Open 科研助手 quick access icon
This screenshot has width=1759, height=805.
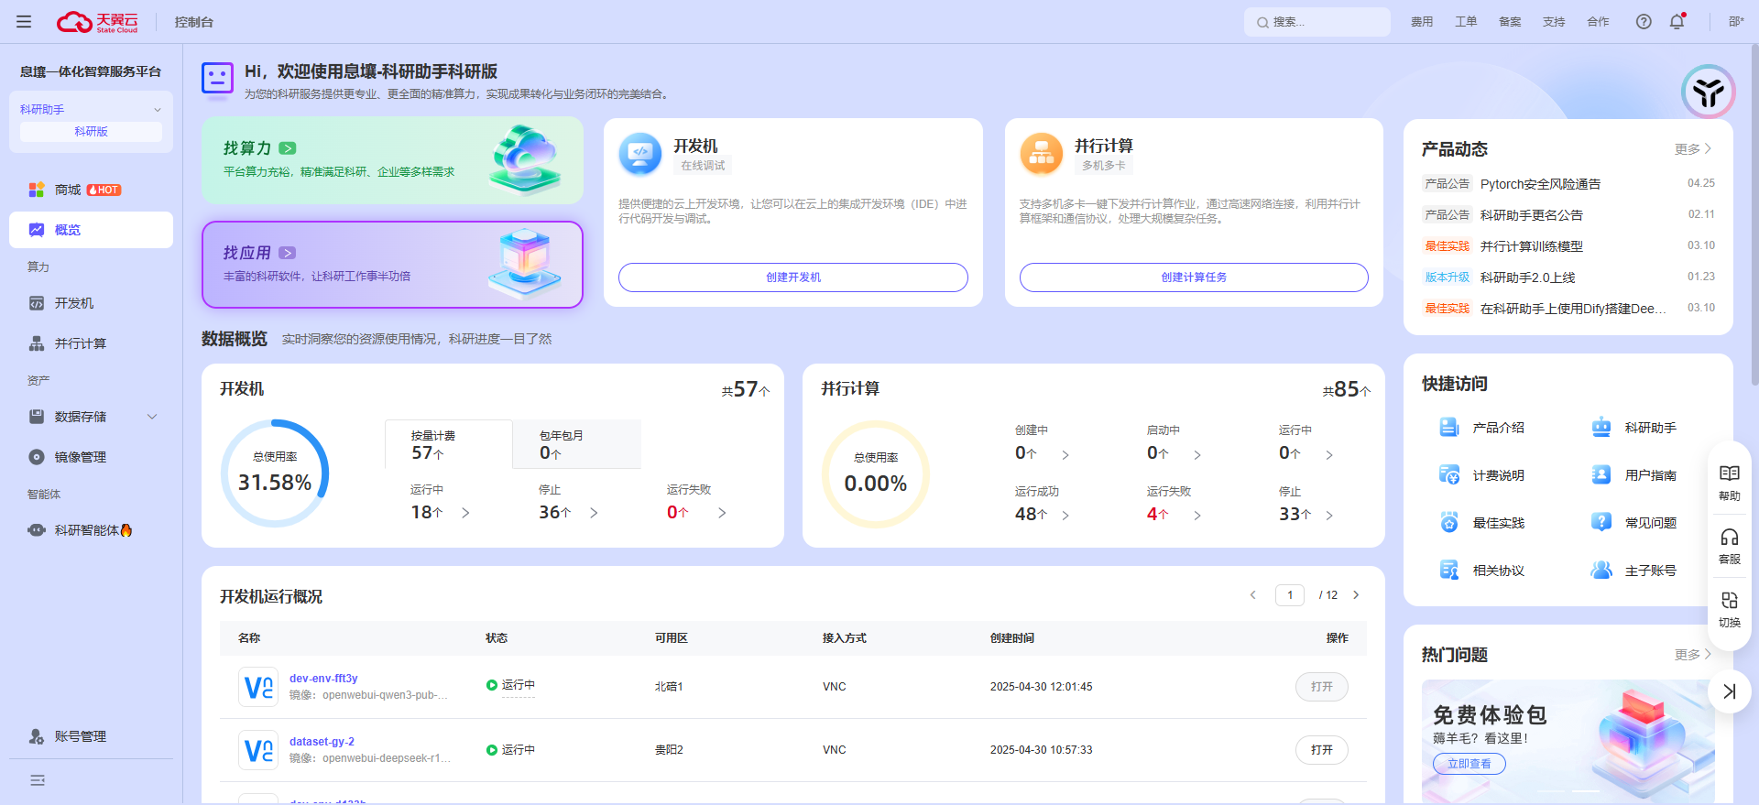(x=1601, y=428)
